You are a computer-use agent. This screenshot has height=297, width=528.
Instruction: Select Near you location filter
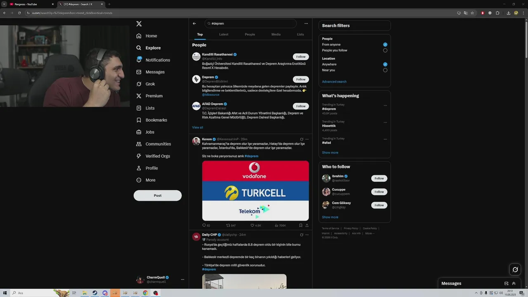point(385,70)
